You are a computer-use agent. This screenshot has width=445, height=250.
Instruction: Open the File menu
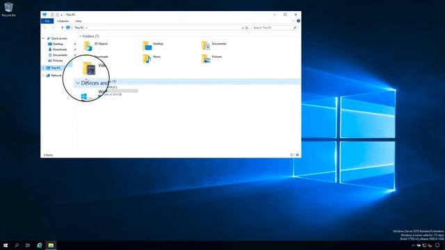pyautogui.click(x=47, y=21)
